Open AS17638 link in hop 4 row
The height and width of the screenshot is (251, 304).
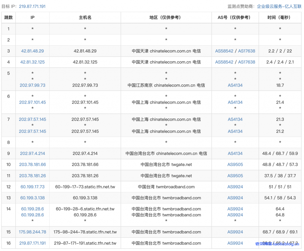pos(246,62)
